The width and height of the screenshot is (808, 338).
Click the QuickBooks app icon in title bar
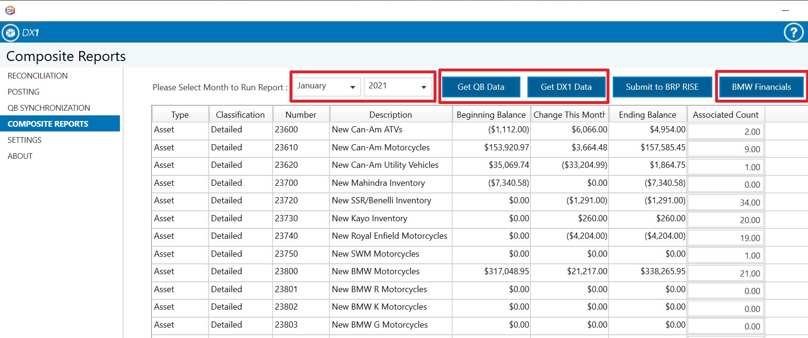pyautogui.click(x=10, y=10)
